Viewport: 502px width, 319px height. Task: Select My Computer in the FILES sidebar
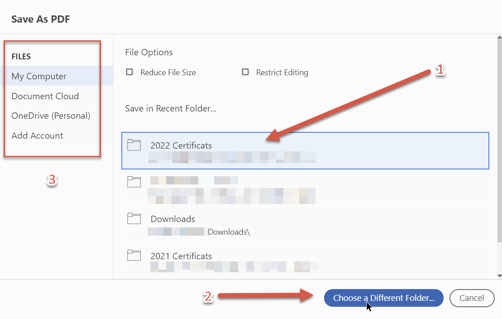click(x=39, y=76)
